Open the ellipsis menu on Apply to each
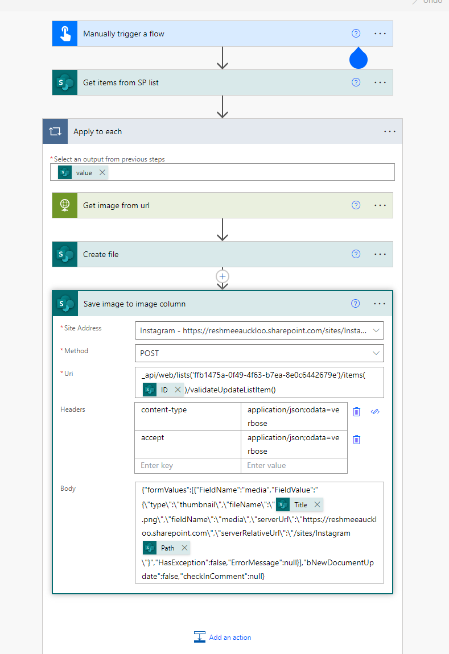The image size is (449, 654). [389, 131]
